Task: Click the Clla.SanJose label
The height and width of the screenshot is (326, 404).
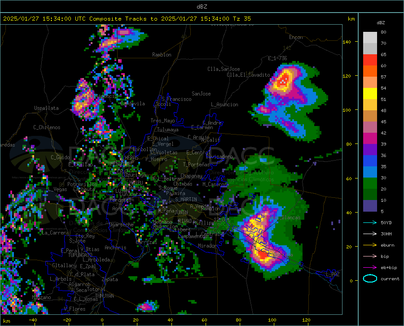Action: click(224, 69)
